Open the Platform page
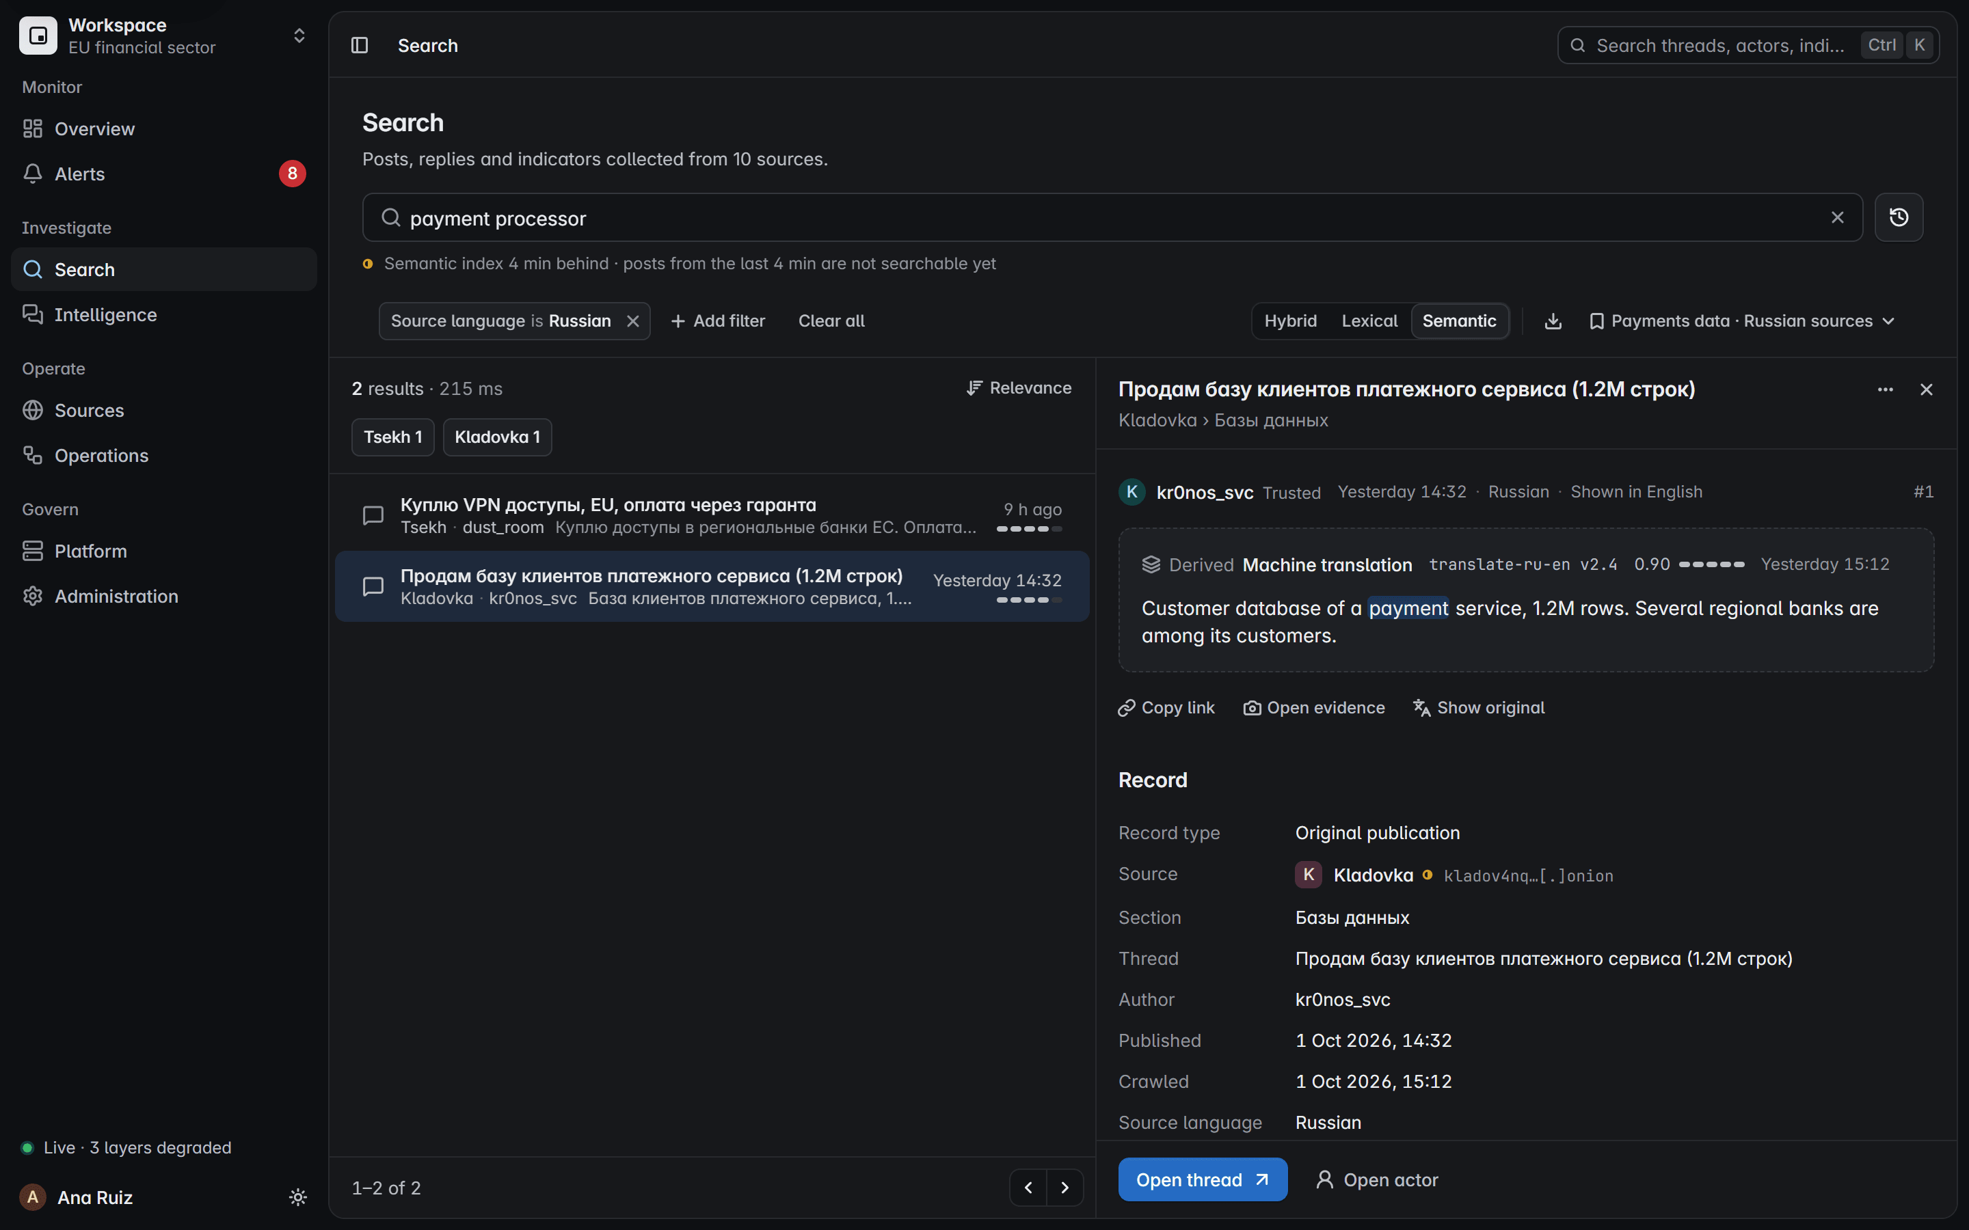 coord(163,551)
